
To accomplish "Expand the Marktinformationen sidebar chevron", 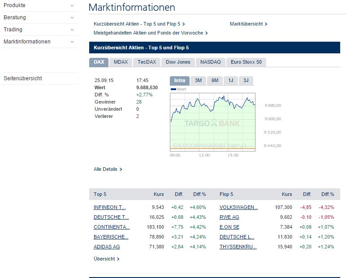I will pos(72,42).
